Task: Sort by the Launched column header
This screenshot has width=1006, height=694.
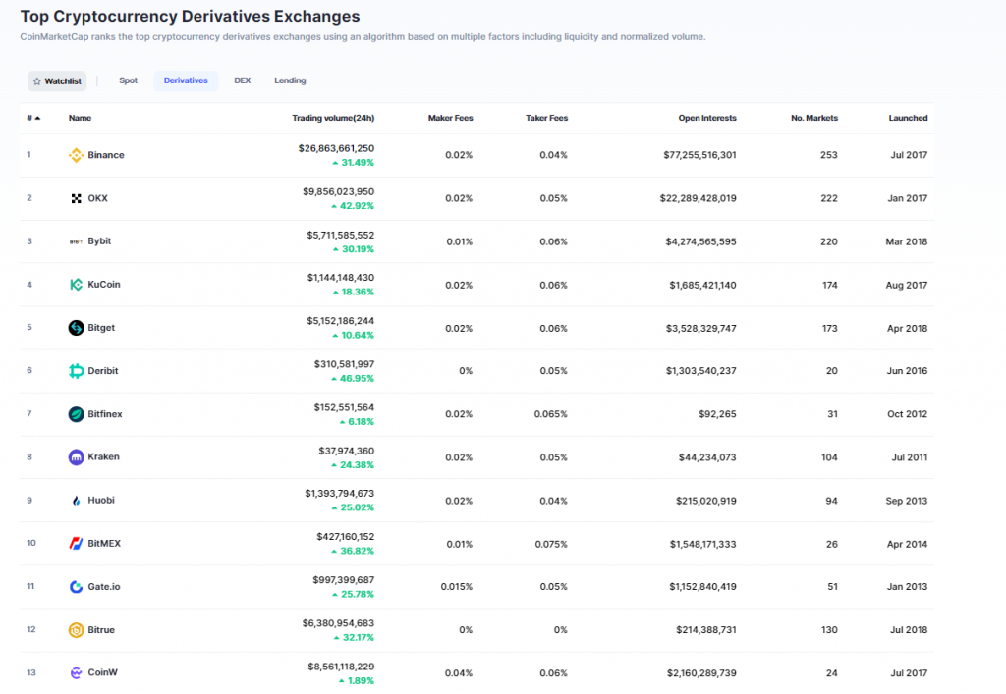Action: (x=908, y=118)
